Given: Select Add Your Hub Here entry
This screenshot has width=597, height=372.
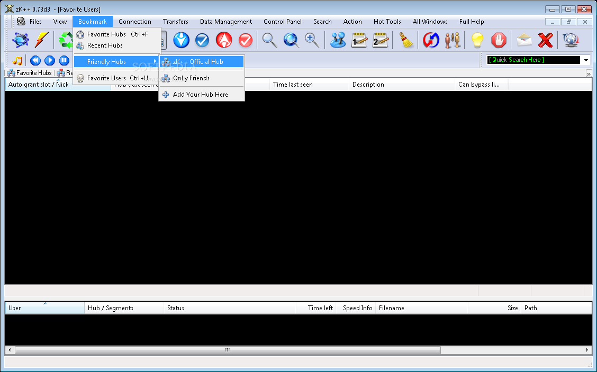Looking at the screenshot, I should 202,94.
